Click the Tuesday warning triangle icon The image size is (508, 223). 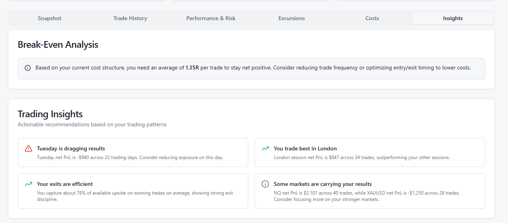(x=28, y=148)
